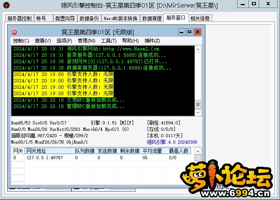
Task: Click the 剩余数据 column header
Action: (129, 151)
